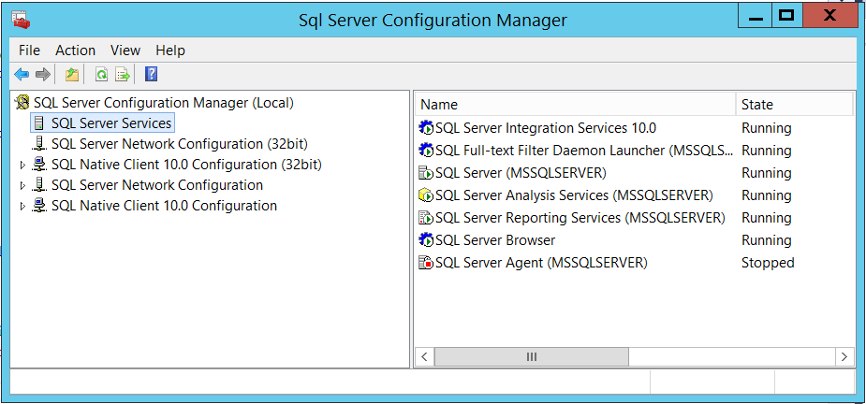Click the horizontal scrollbar thumb

pos(532,356)
